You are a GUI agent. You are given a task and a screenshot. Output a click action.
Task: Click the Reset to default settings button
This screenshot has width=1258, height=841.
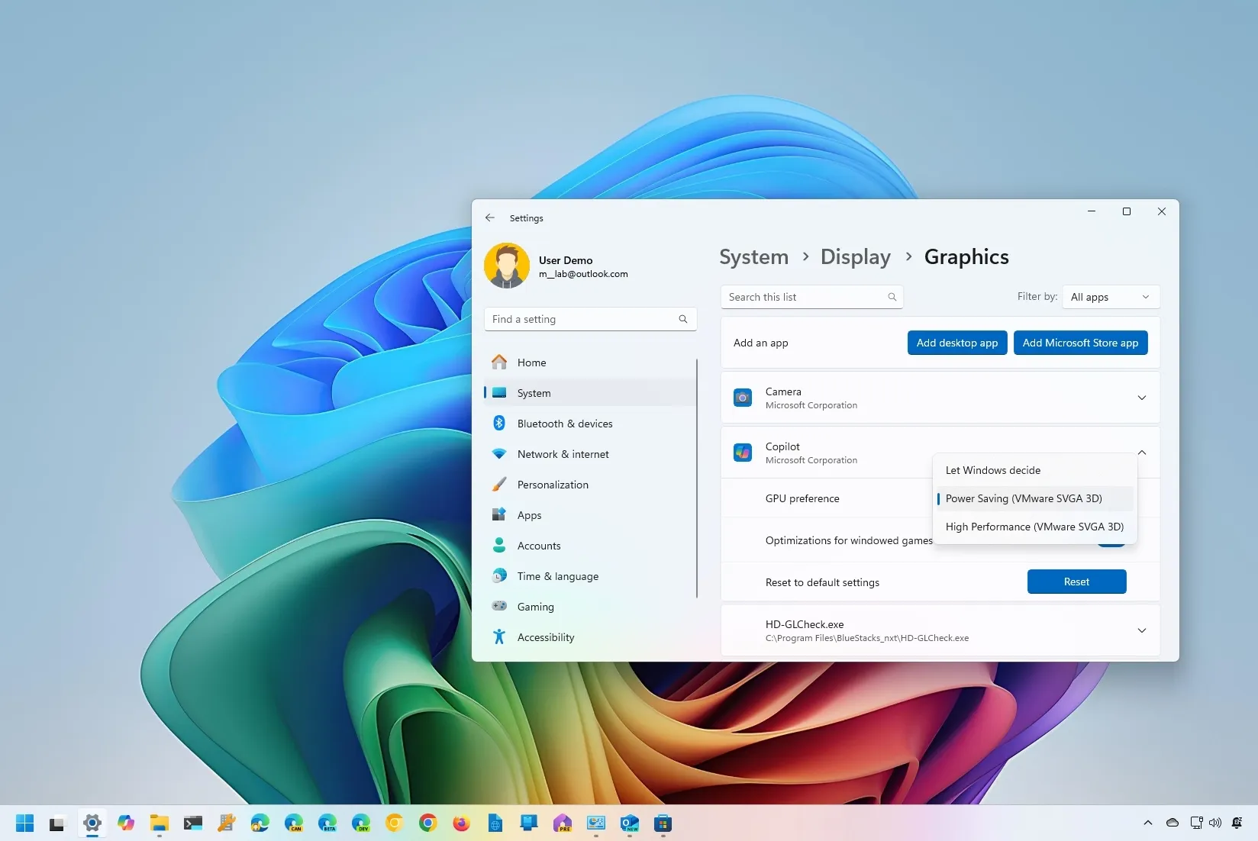tap(1076, 582)
